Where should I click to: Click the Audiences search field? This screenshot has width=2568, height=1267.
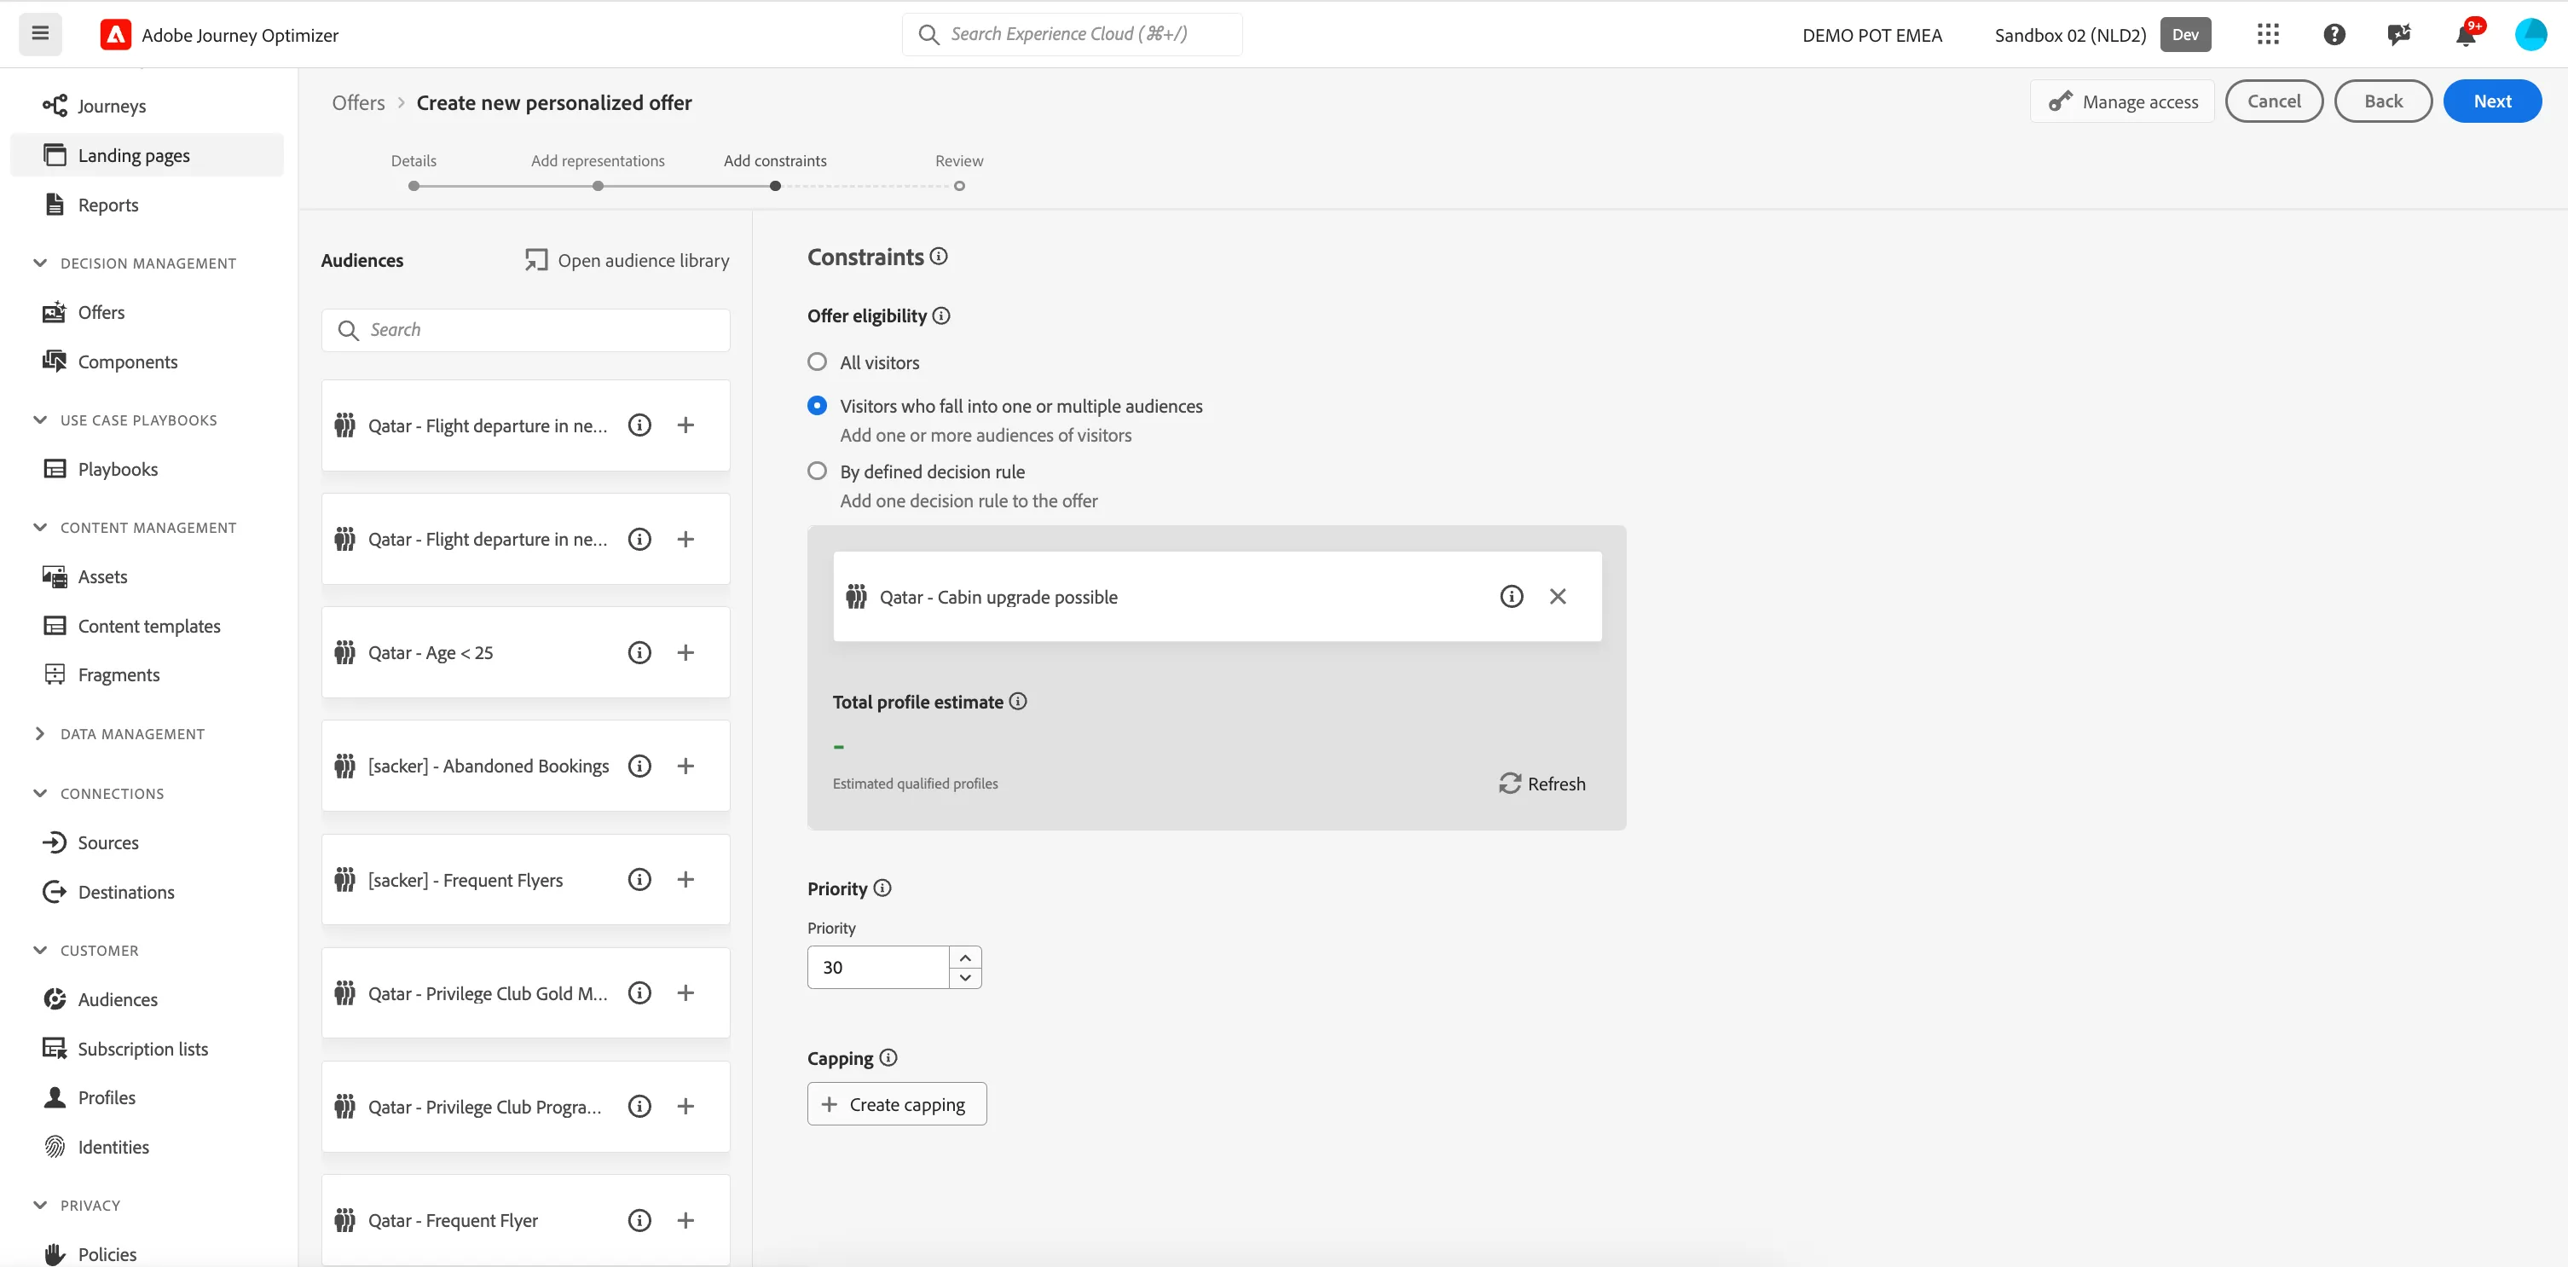point(525,330)
